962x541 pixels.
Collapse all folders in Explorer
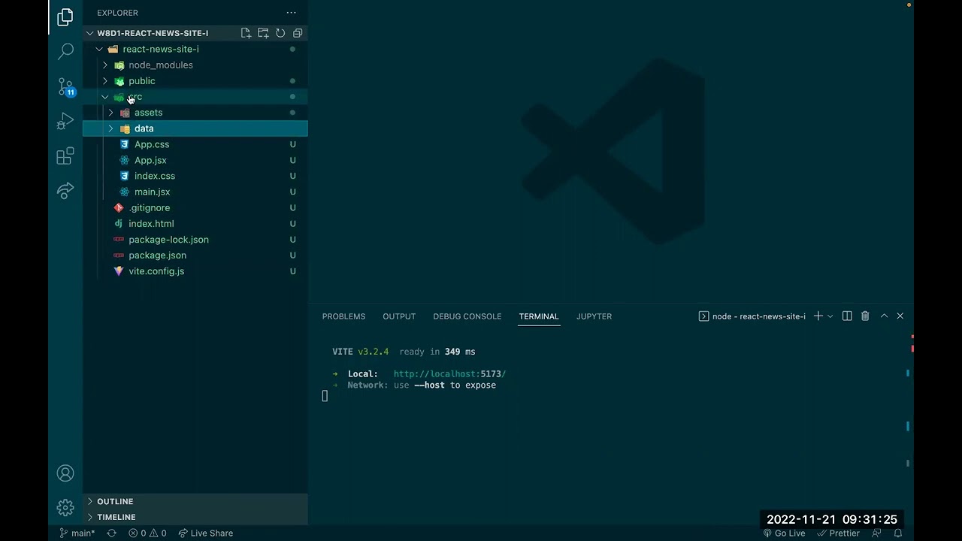(x=298, y=33)
